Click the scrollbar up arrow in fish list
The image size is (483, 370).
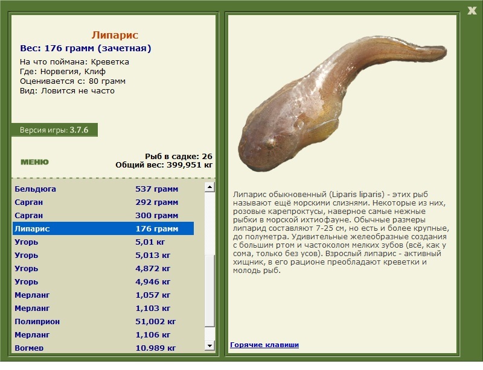[x=210, y=187]
